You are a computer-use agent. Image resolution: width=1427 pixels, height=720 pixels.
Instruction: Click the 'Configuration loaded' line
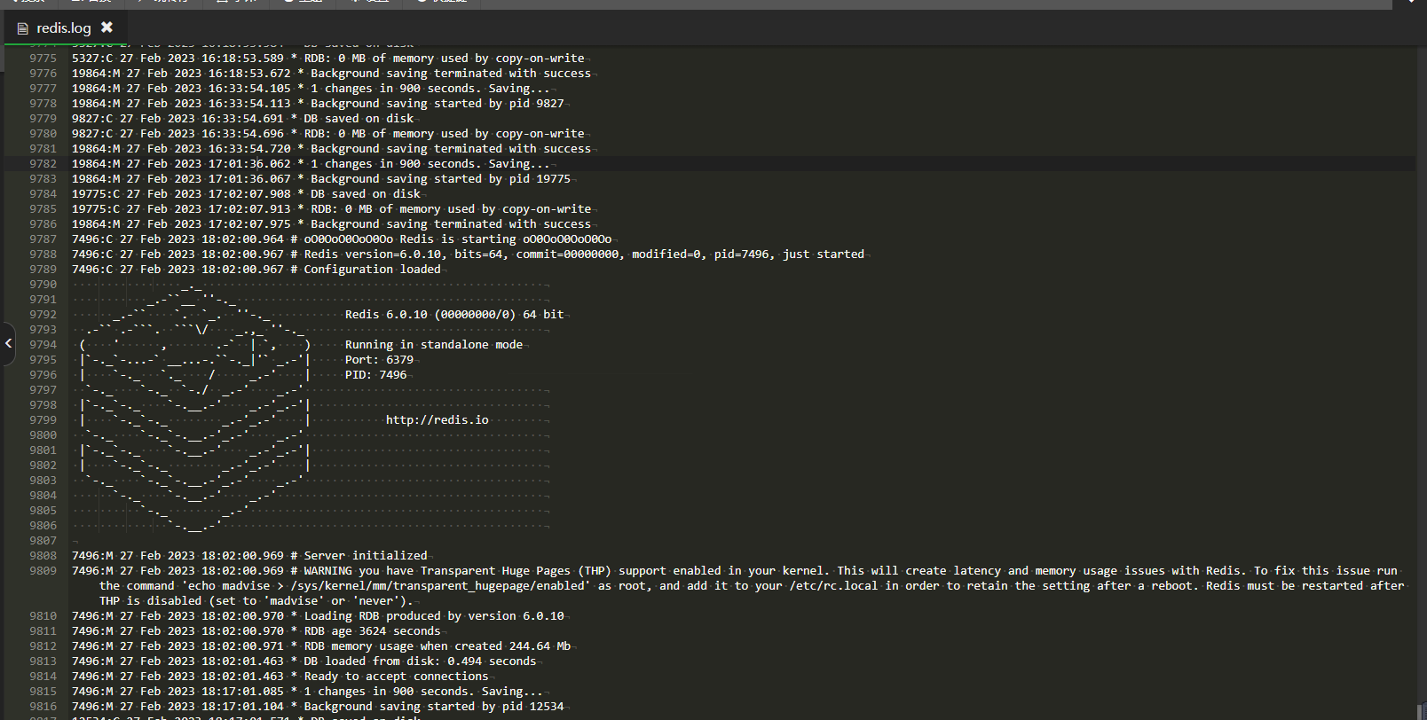[x=256, y=270]
